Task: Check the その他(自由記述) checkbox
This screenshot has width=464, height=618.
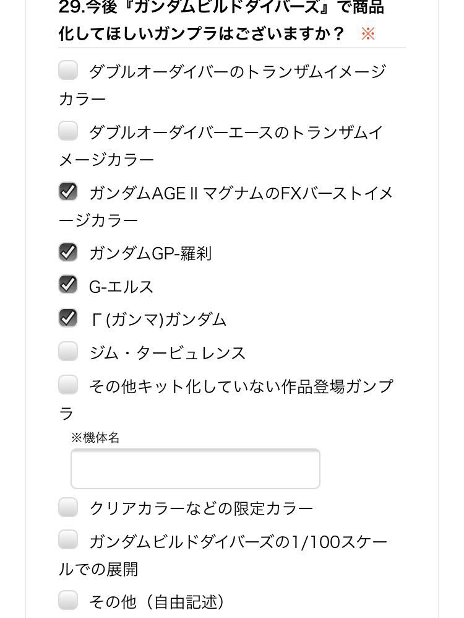Action: [x=68, y=600]
